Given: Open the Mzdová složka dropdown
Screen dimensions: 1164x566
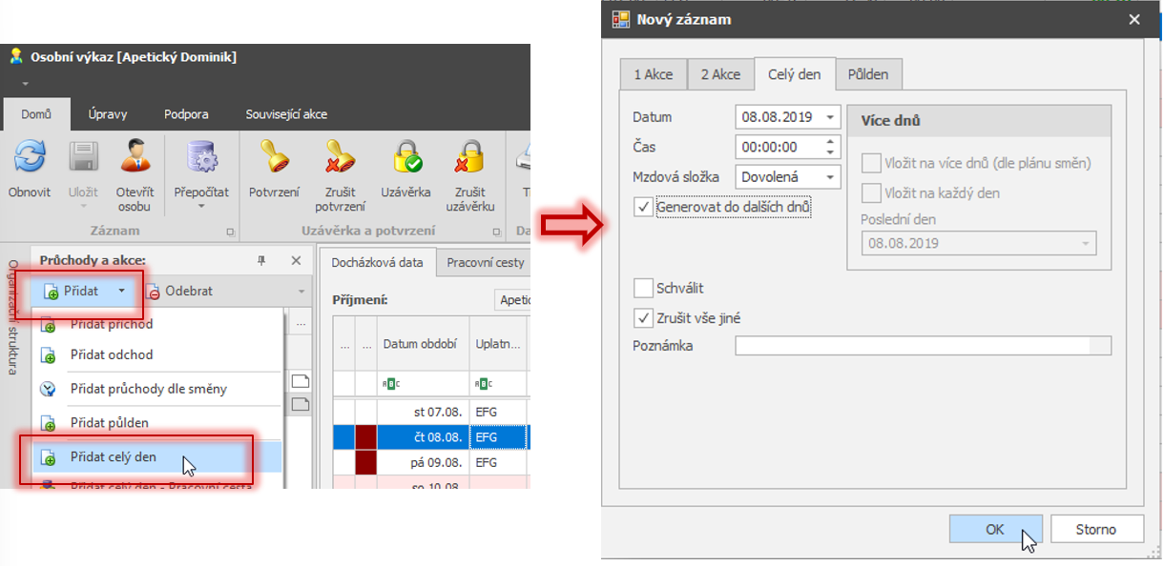Looking at the screenshot, I should point(830,176).
